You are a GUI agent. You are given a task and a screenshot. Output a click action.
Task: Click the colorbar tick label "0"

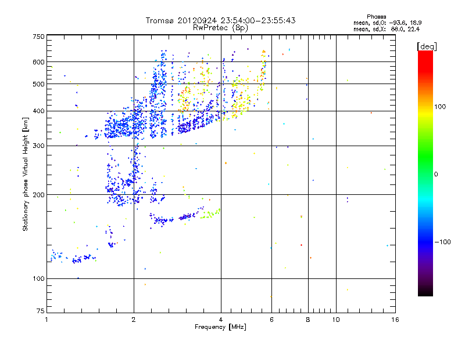436,174
